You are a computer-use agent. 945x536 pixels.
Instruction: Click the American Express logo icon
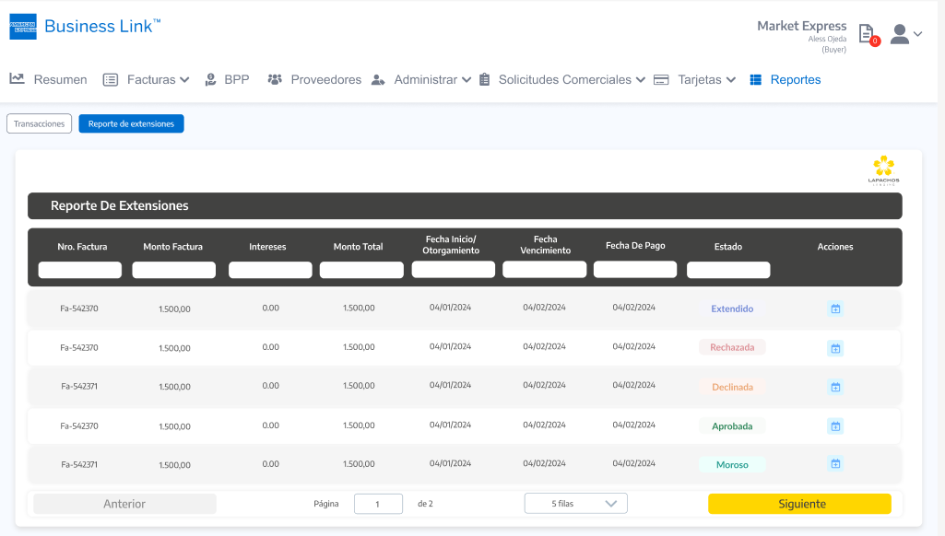coord(23,27)
